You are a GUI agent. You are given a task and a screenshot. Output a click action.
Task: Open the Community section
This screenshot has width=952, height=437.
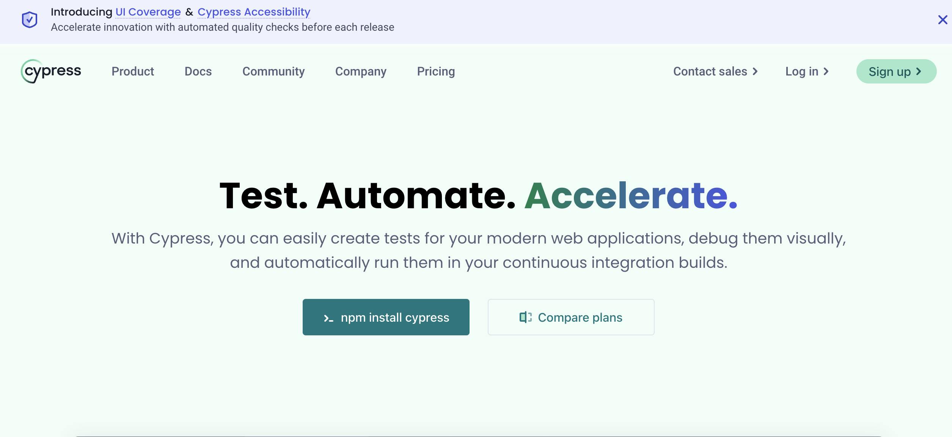(x=273, y=71)
